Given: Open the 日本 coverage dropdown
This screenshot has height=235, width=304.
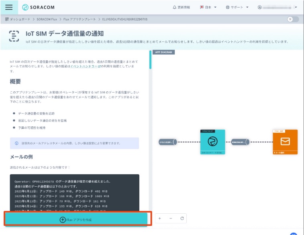Looking at the screenshot, I should (208, 7).
